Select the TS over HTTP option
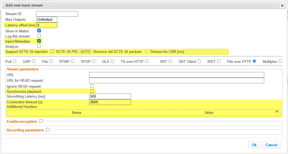288x154 pixels. pos(147,61)
